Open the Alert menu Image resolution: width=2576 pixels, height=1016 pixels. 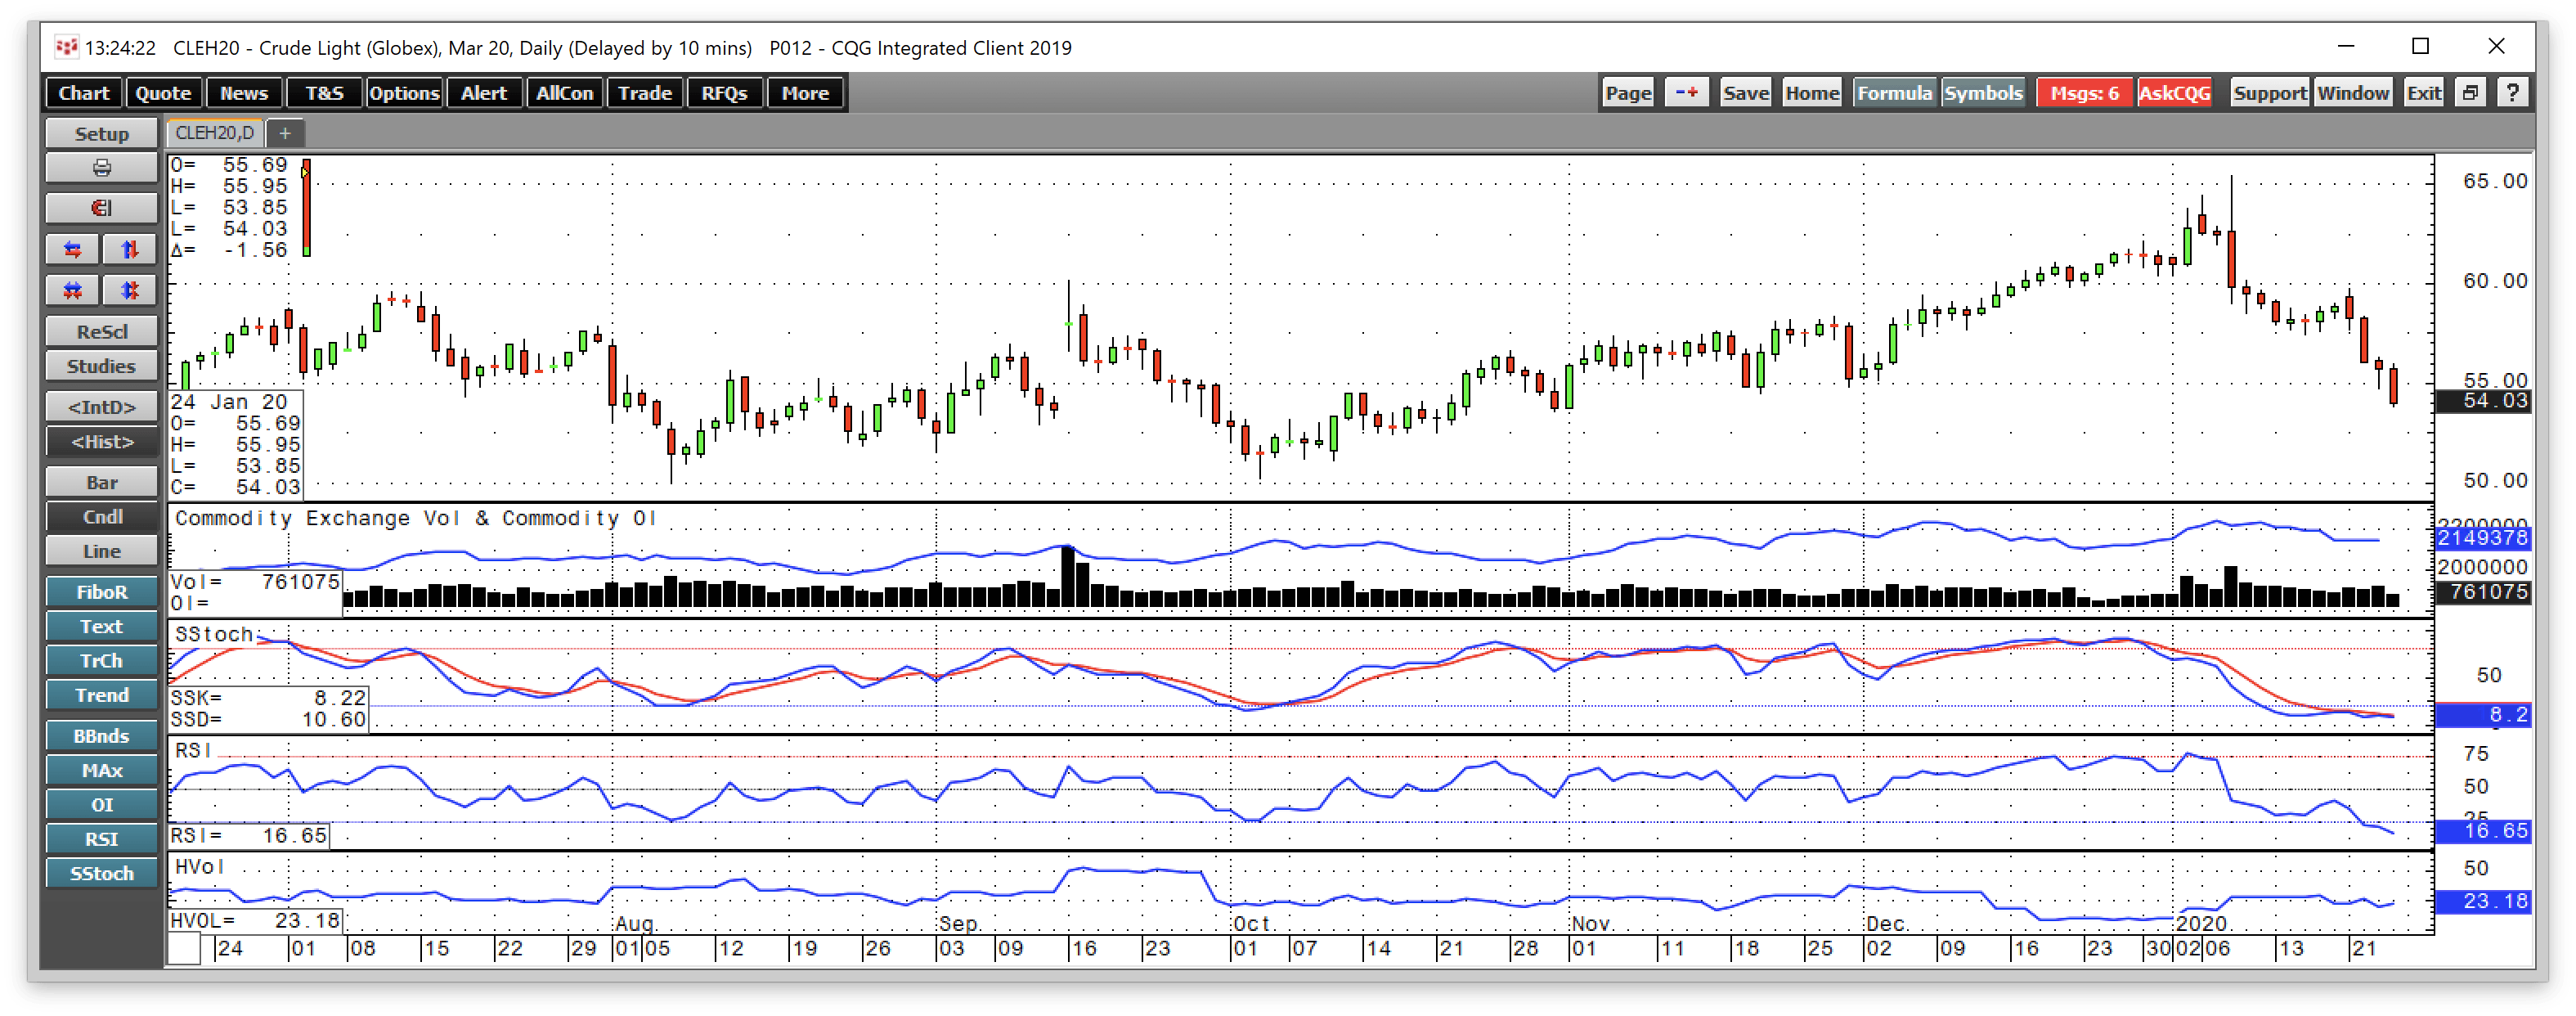pos(484,93)
